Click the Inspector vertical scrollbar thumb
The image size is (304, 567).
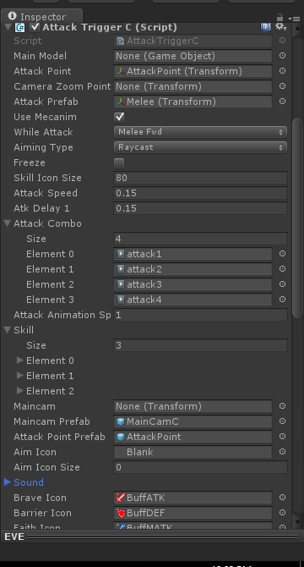(x=297, y=217)
